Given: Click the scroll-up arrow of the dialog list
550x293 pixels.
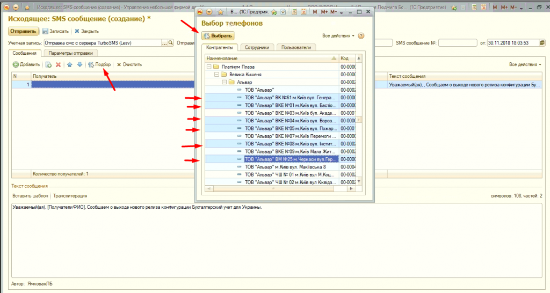Looking at the screenshot, I should [359, 58].
